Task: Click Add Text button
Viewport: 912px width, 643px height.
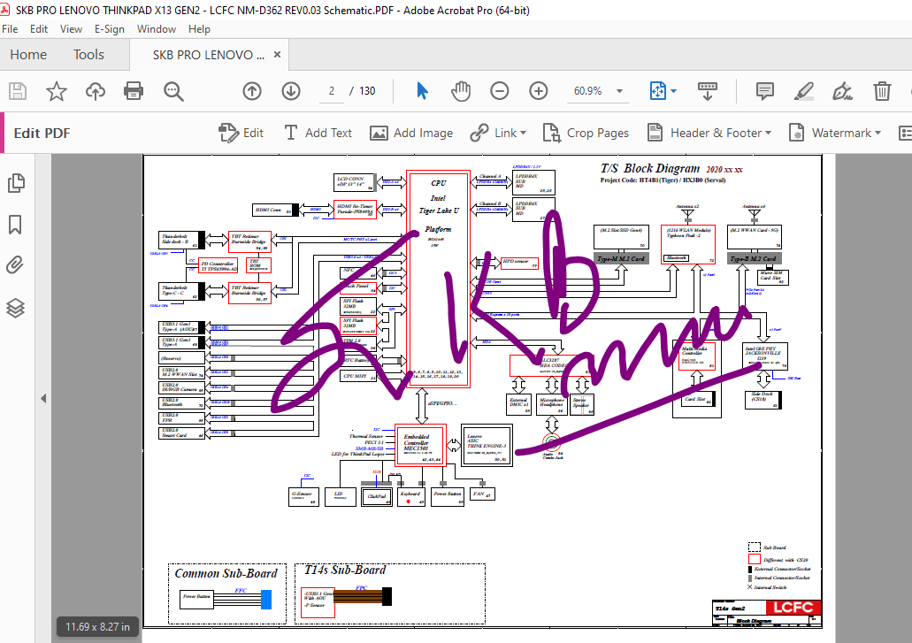Action: pos(318,134)
